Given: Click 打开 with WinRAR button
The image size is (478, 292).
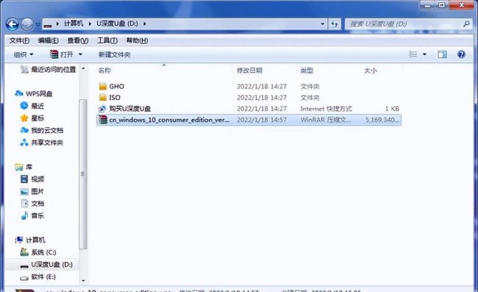Looking at the screenshot, I should [x=62, y=54].
